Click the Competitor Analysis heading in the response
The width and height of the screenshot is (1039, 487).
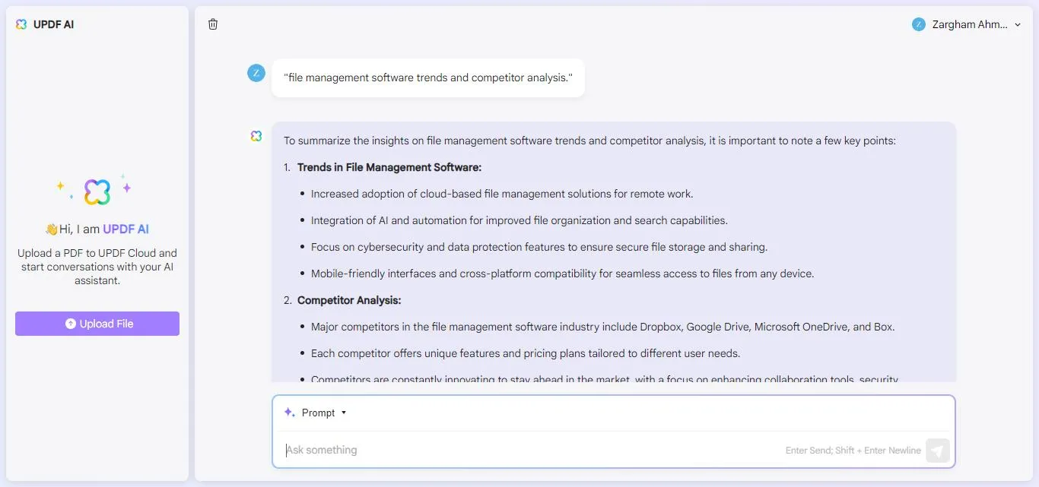pyautogui.click(x=349, y=300)
